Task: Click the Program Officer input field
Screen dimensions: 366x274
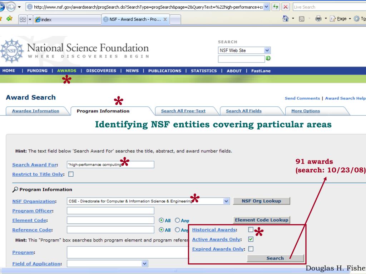Action: tap(110, 210)
